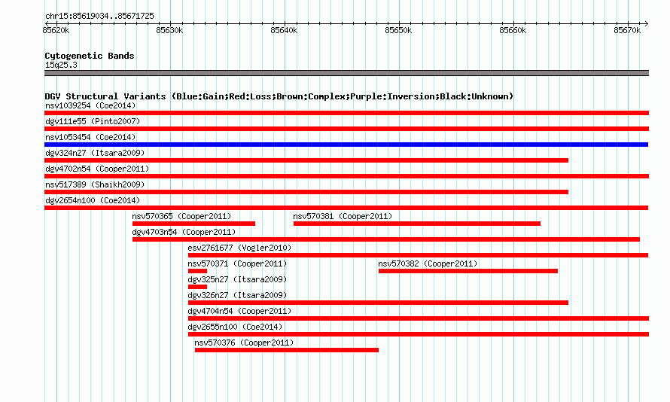Select the 15q25.3 band label
Screen dimensions: 670x402
point(61,65)
